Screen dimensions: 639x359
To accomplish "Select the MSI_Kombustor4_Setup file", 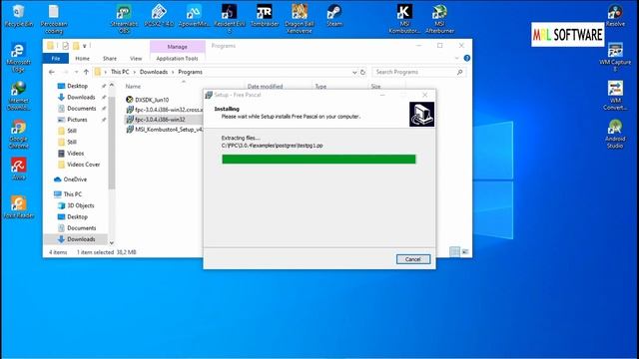I will click(x=164, y=130).
